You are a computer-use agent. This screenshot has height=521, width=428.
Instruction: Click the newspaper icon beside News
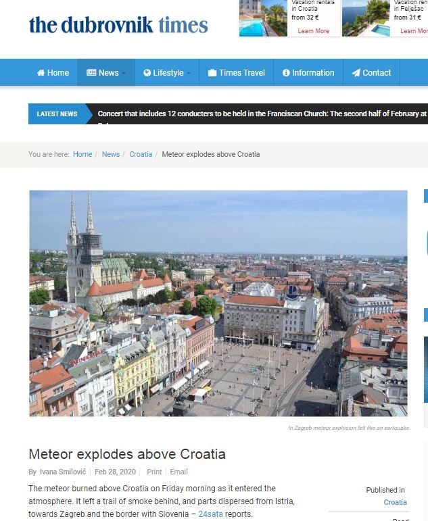(x=91, y=72)
